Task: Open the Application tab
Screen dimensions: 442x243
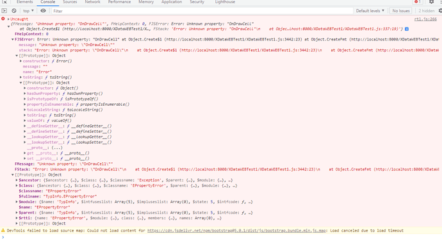Action: (x=172, y=2)
